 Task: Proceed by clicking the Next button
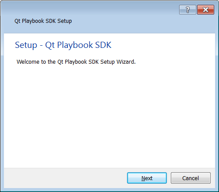point(147,178)
